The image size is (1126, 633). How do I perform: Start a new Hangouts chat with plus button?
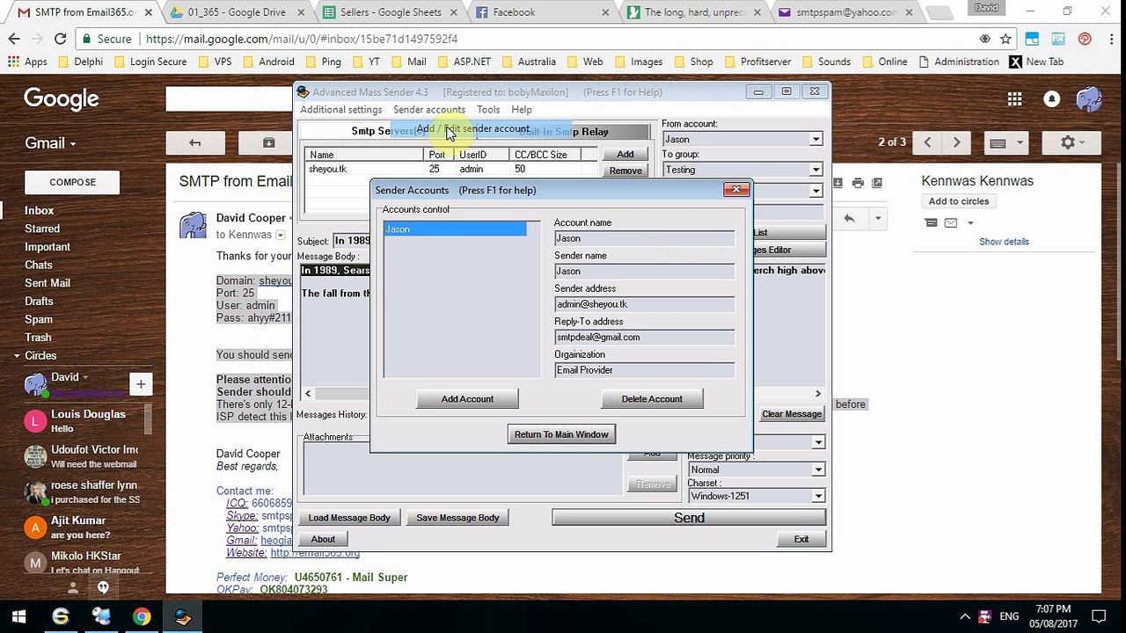pyautogui.click(x=141, y=383)
